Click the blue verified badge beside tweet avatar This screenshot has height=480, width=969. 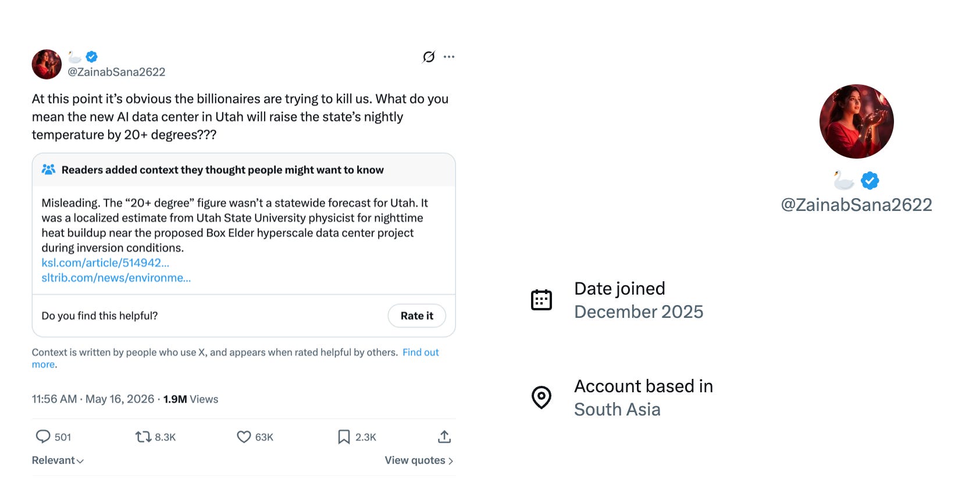92,57
